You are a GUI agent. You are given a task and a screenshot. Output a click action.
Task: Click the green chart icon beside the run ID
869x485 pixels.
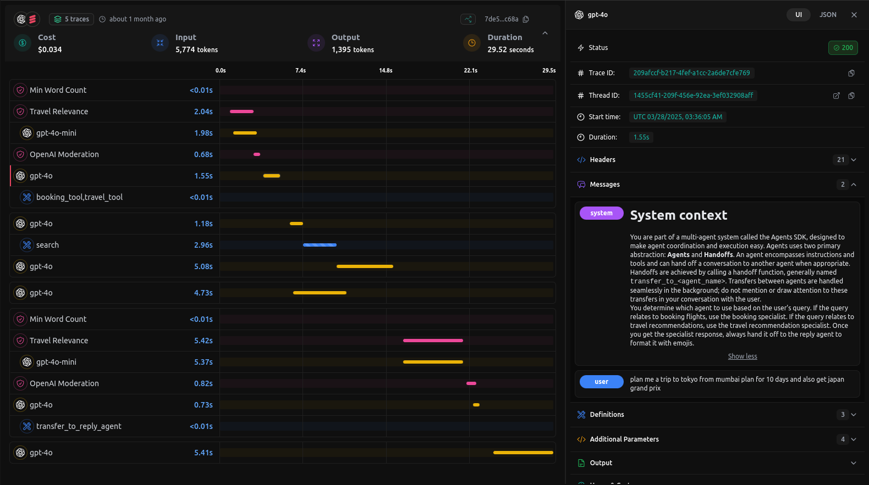coord(468,19)
